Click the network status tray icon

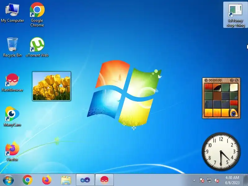pyautogui.click(x=209, y=180)
